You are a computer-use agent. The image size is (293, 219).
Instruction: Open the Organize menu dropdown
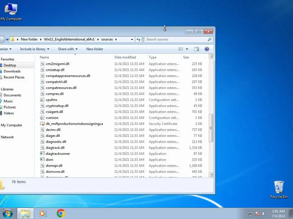(6, 49)
